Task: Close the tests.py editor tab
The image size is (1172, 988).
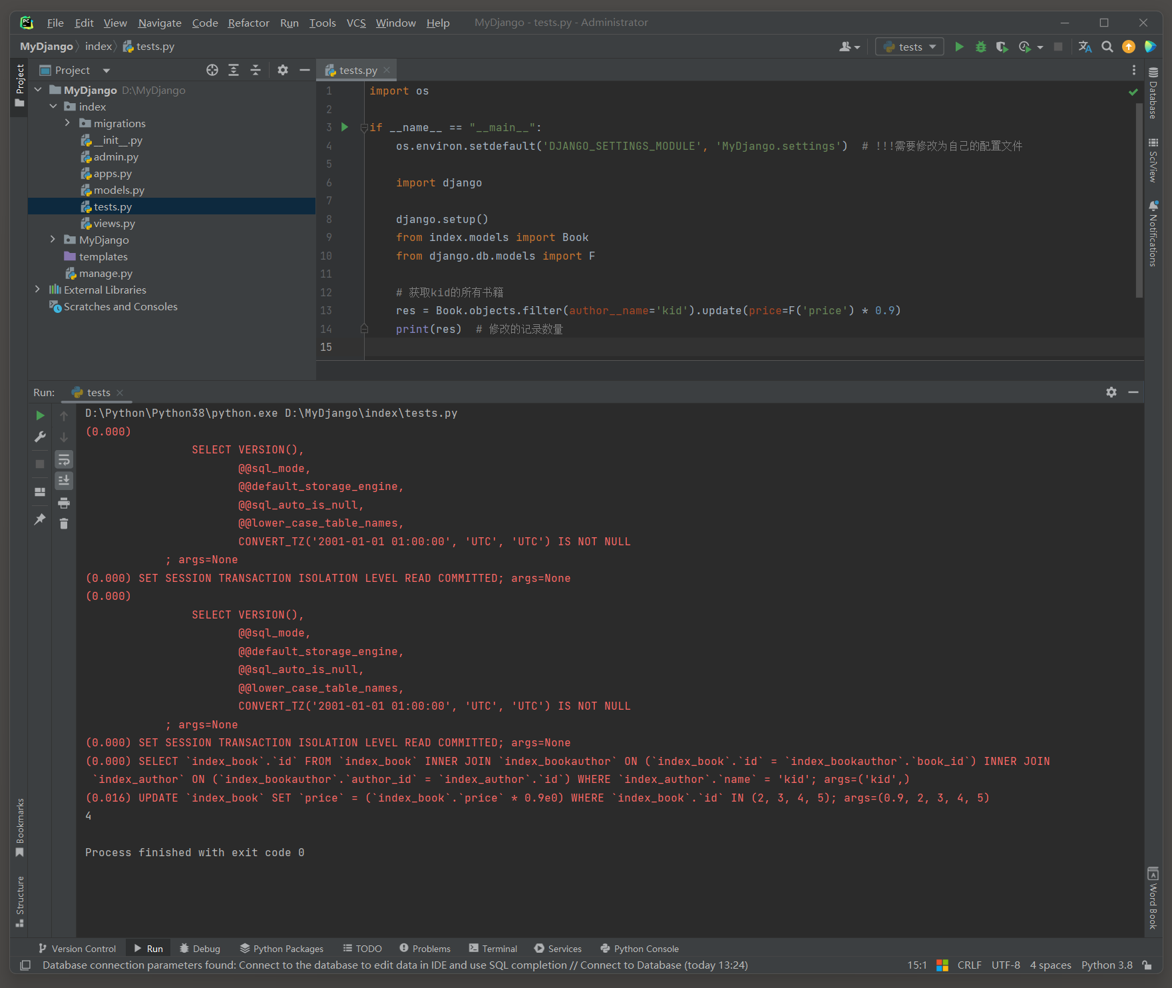Action: click(387, 70)
